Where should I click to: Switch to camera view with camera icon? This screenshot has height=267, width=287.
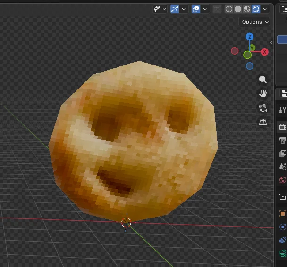click(263, 108)
